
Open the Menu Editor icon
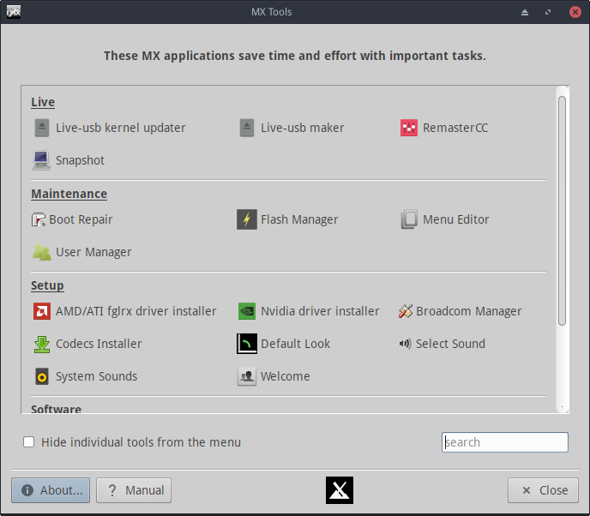point(409,219)
